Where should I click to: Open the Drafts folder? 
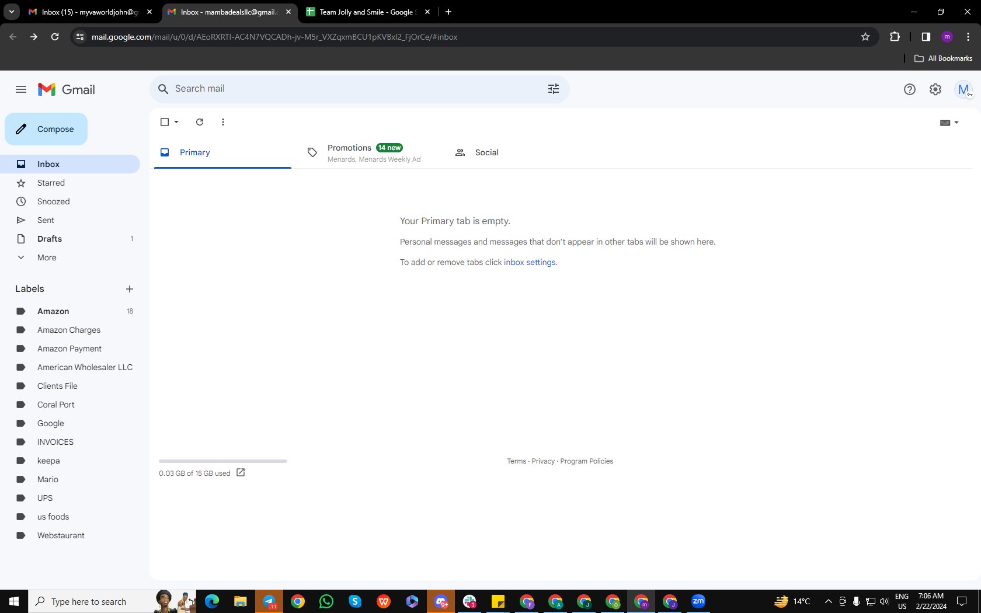point(70,239)
